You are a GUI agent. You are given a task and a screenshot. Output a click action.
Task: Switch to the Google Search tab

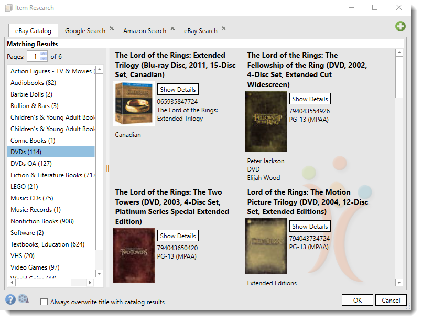[85, 31]
